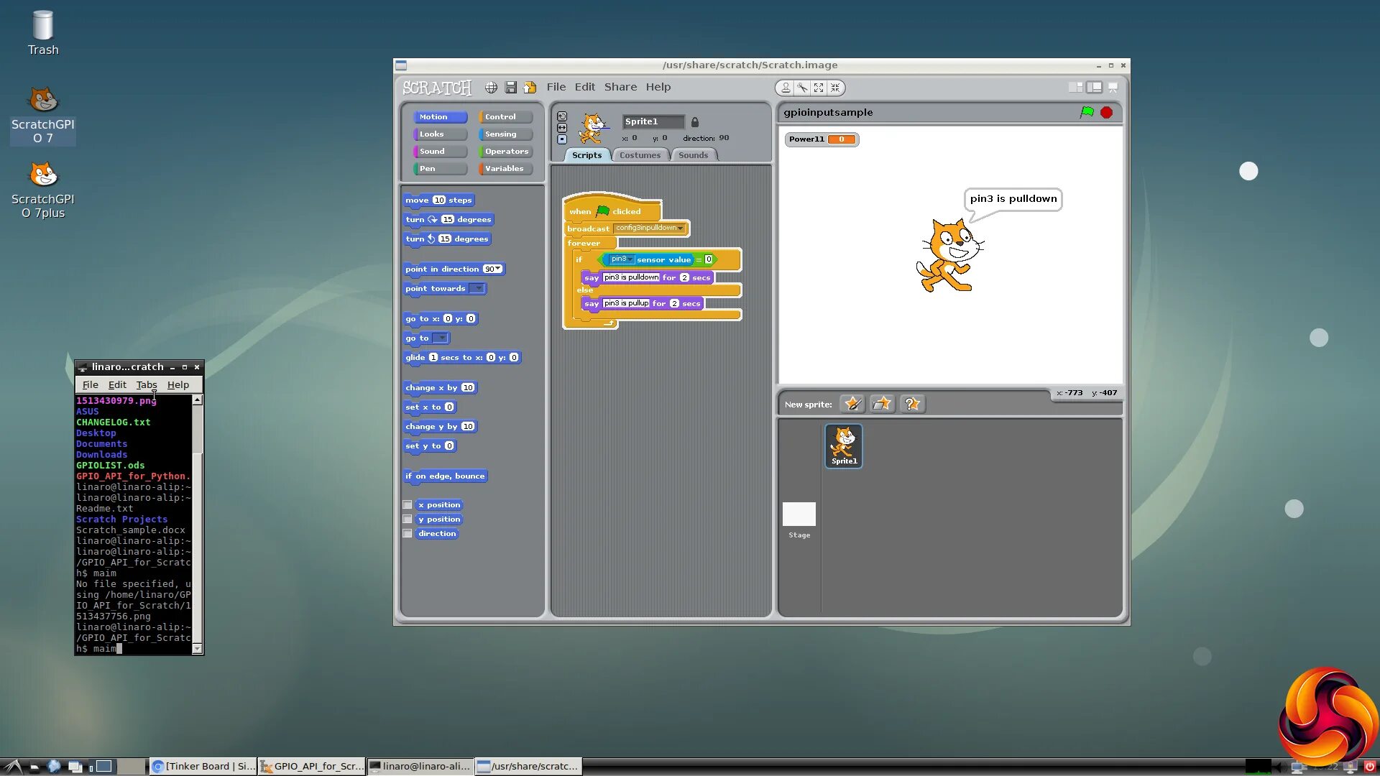
Task: Click the green flag start button
Action: coord(1087,112)
